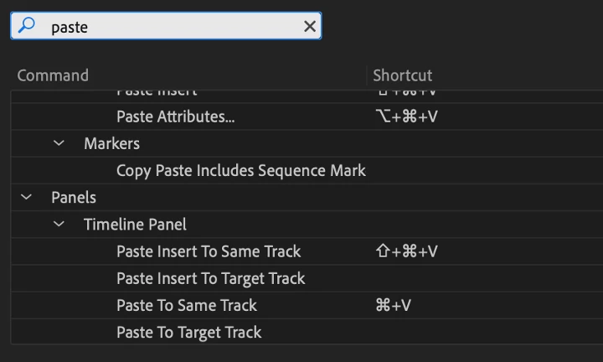The image size is (603, 362).
Task: Collapse the Markers group chevron
Action: 59,143
